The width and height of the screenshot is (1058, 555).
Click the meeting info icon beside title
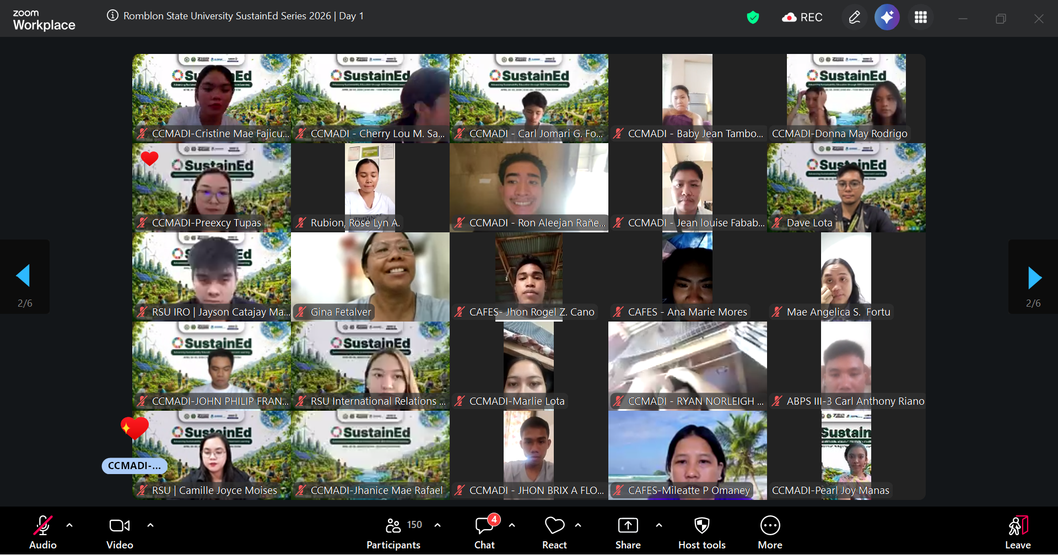[112, 15]
